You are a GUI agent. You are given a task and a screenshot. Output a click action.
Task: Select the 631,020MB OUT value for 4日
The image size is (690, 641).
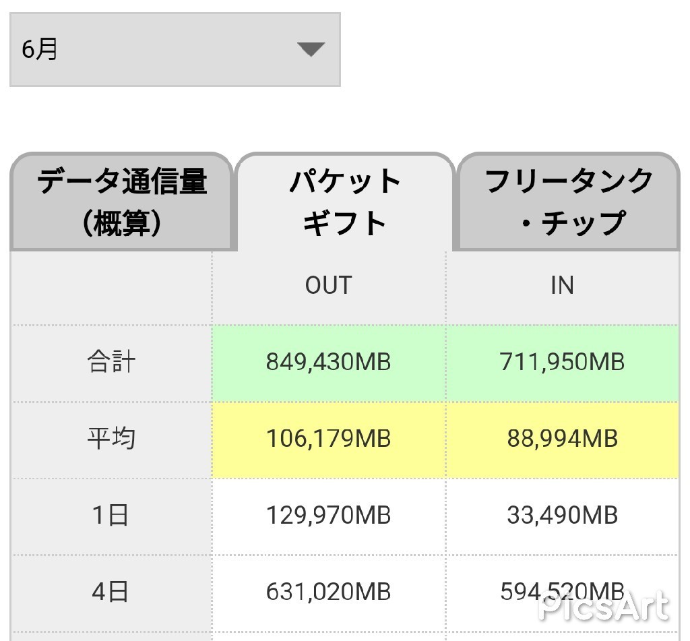pos(328,592)
